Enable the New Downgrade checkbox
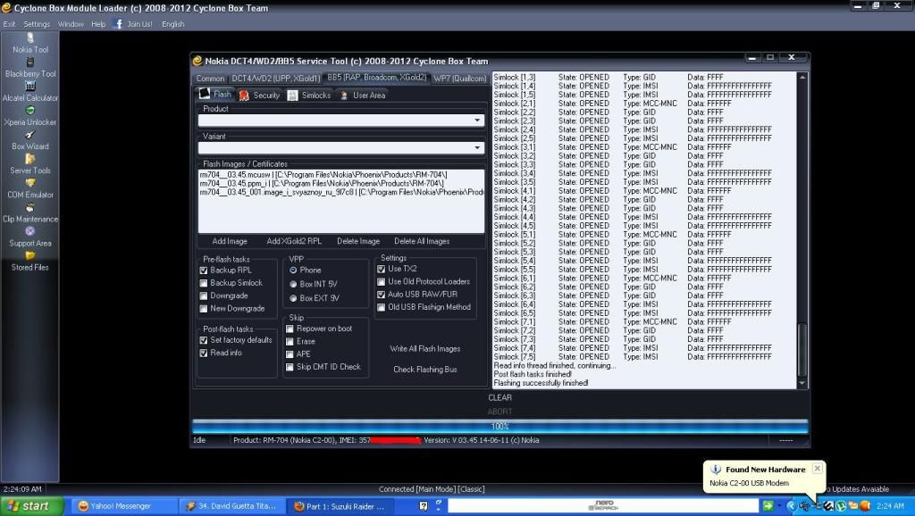This screenshot has height=516, width=915. tap(204, 309)
